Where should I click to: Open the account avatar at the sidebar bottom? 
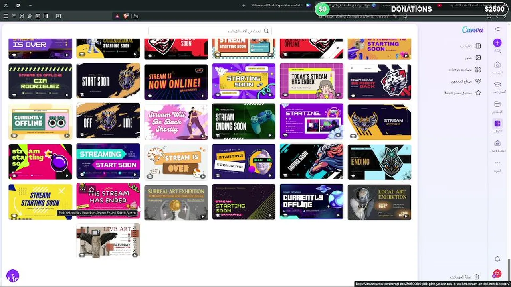point(497,273)
